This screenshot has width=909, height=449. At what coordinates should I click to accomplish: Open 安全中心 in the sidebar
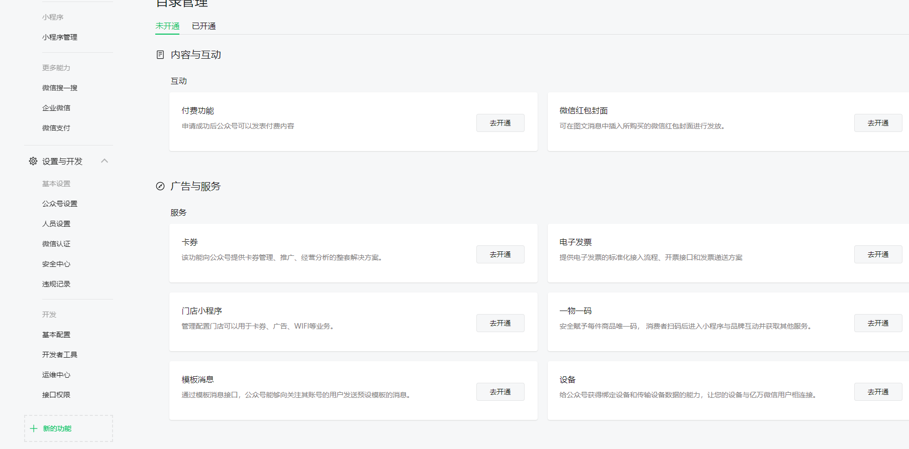[56, 264]
